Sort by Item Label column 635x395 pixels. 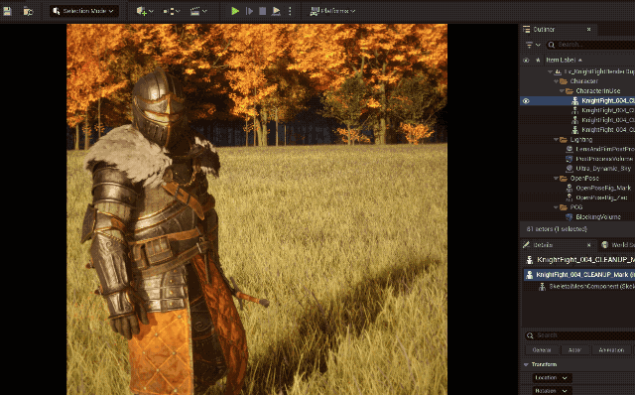pos(564,60)
